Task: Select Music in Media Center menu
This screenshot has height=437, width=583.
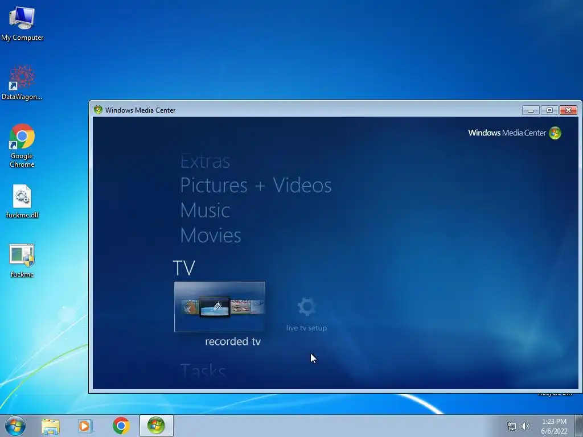Action: [x=205, y=211]
